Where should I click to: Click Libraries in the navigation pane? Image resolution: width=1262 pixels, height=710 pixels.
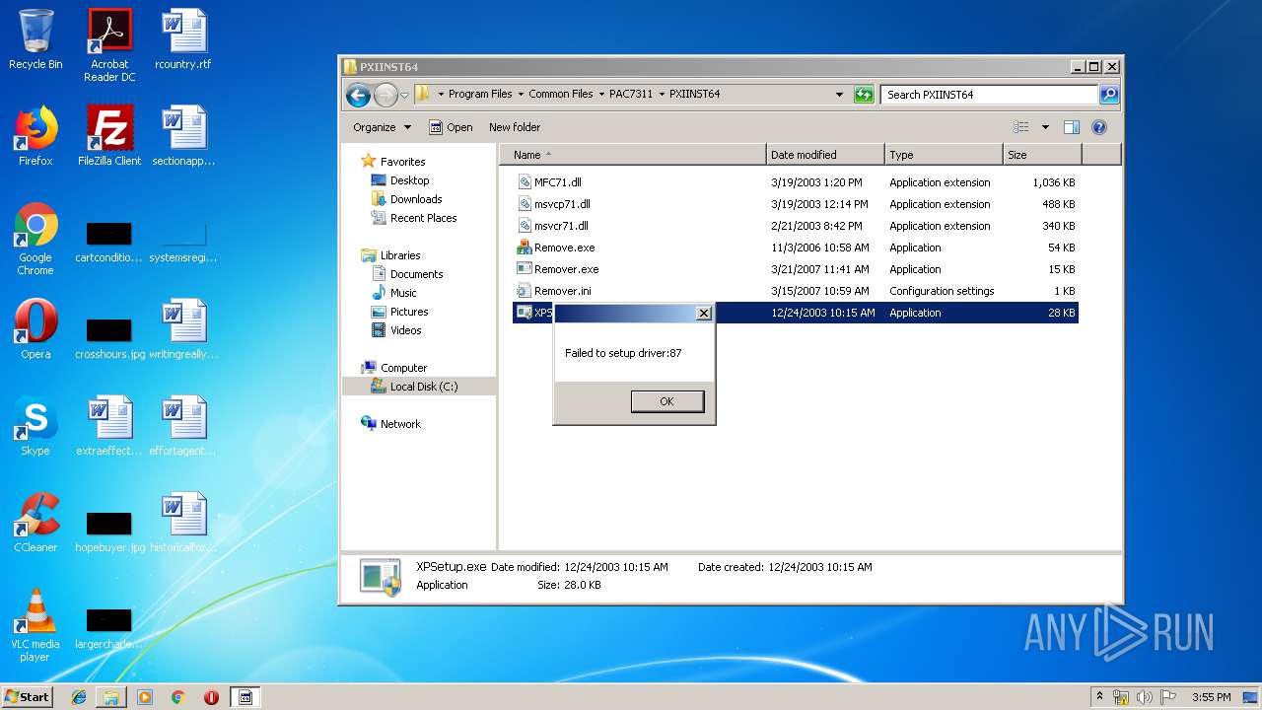pyautogui.click(x=400, y=255)
